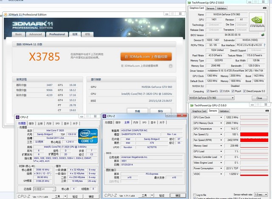Close the right CPU-Z window with red X
The width and height of the screenshot is (272, 199).
click(x=182, y=115)
